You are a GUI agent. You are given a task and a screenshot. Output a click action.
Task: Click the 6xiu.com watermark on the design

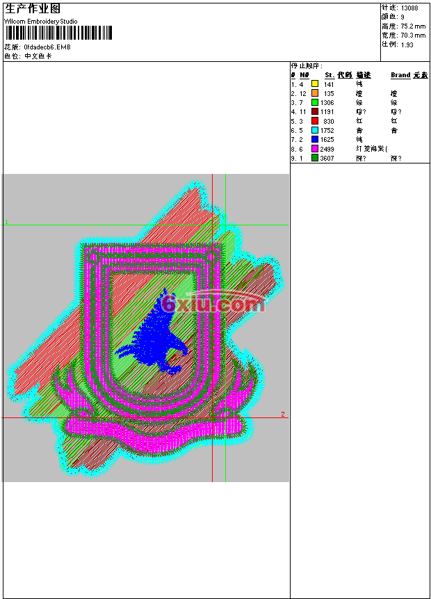(x=213, y=304)
